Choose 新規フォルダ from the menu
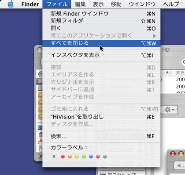Screen dimensions: 185x175 pos(101,21)
